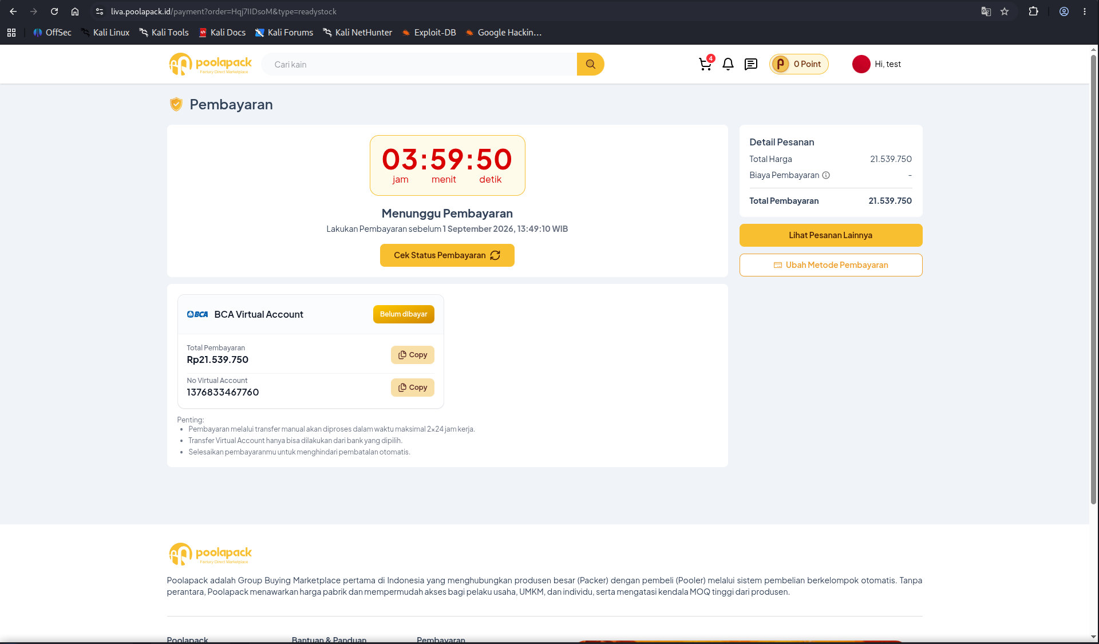The width and height of the screenshot is (1099, 644).
Task: Copy the Total Pembayaran amount
Action: [412, 355]
